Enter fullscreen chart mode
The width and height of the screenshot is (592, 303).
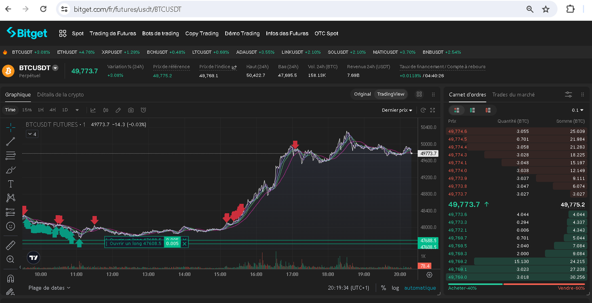(x=433, y=110)
